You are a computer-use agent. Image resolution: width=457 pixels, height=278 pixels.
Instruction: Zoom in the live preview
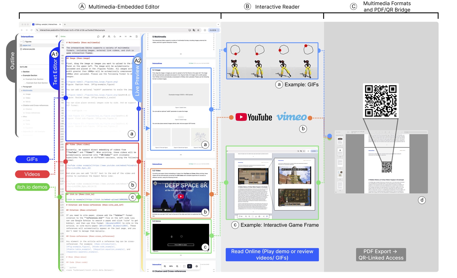point(165,266)
